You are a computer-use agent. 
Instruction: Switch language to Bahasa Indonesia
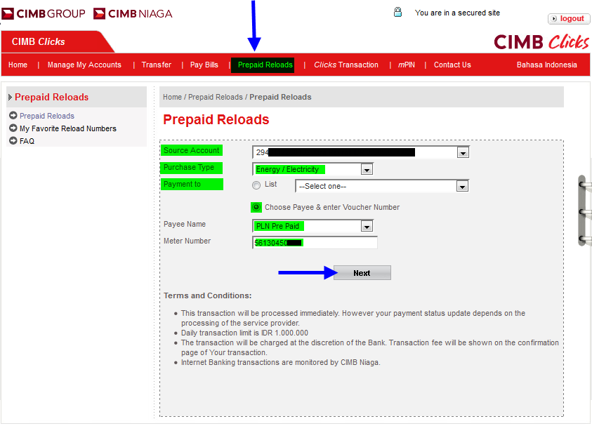(x=546, y=65)
